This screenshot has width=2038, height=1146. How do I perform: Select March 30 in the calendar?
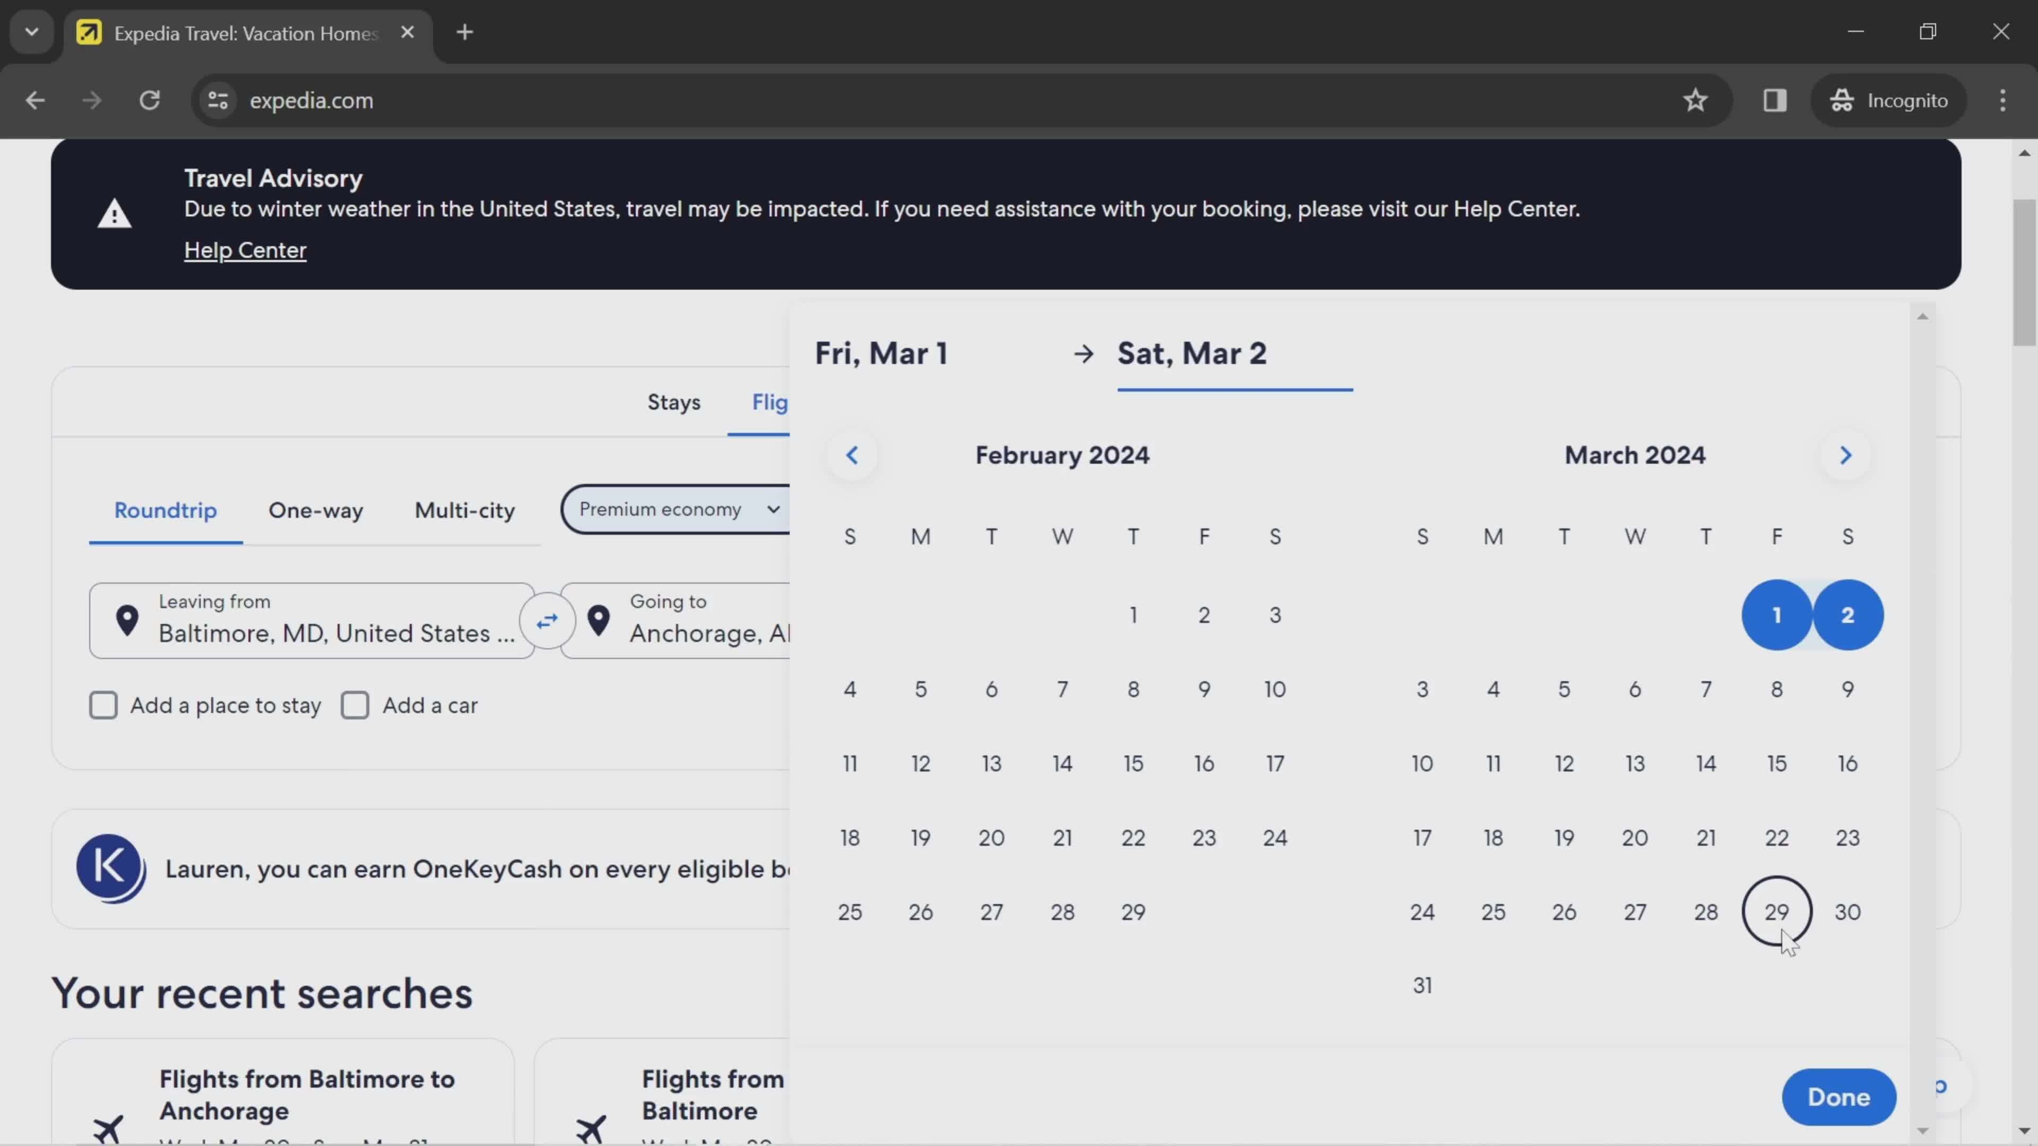(1847, 911)
